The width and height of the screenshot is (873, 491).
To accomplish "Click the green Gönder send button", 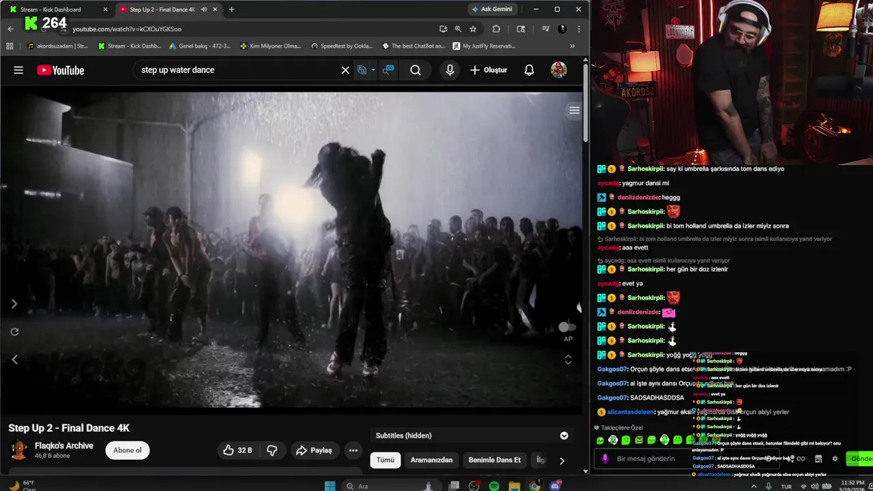I will (859, 458).
